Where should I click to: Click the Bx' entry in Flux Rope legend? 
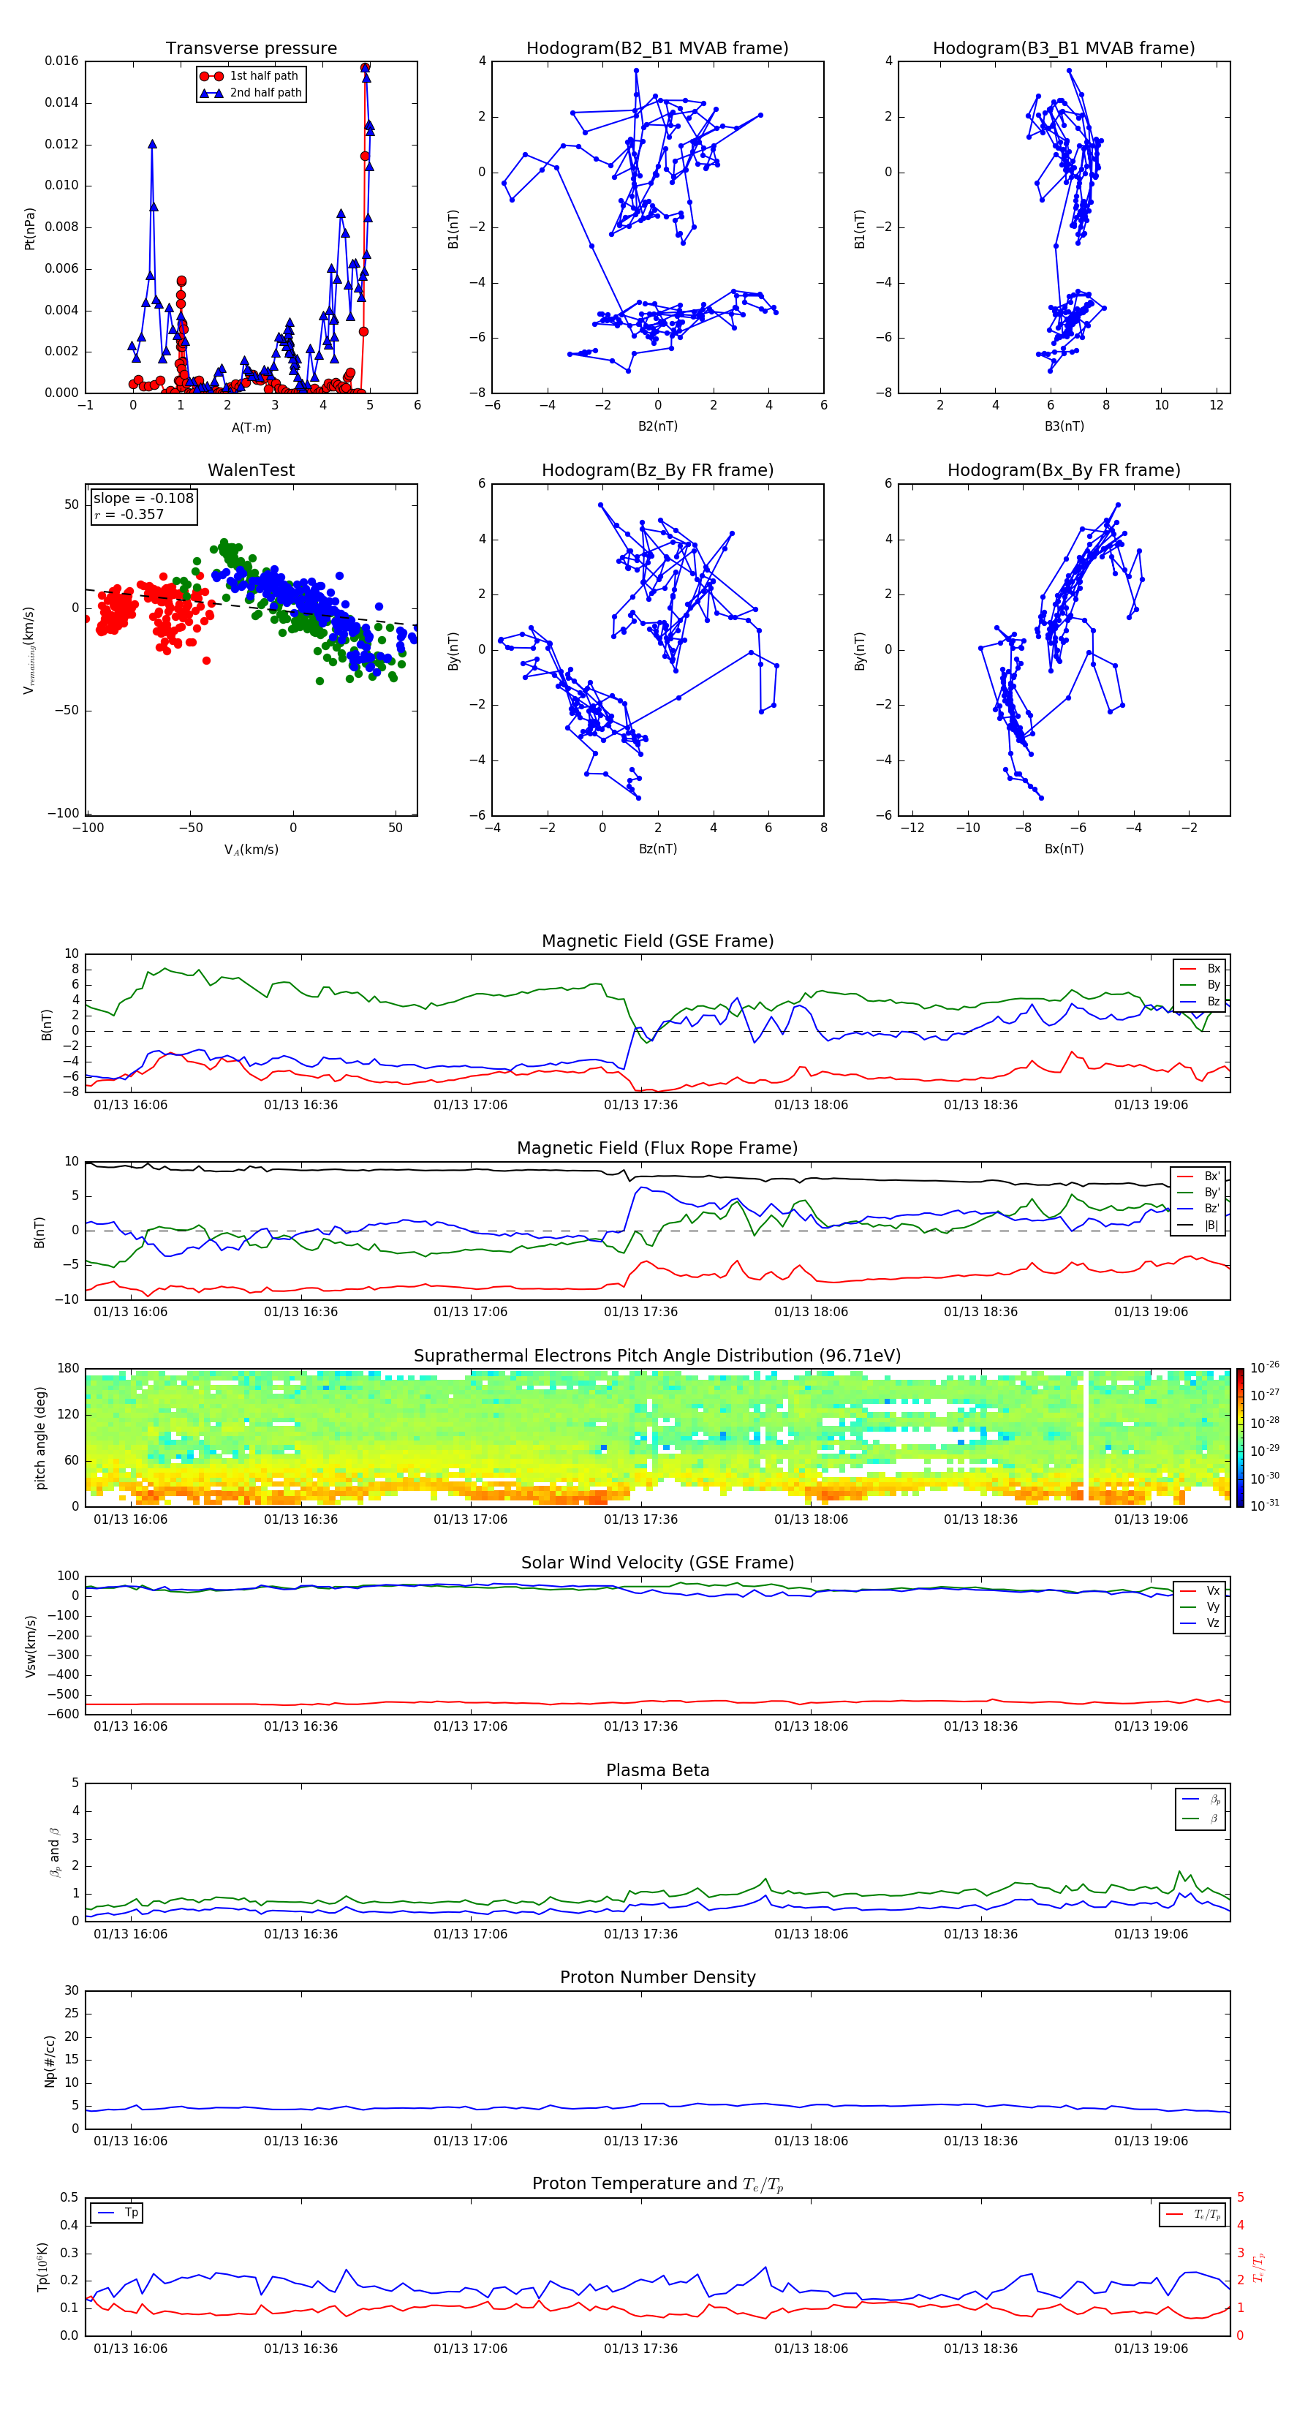point(1198,1177)
